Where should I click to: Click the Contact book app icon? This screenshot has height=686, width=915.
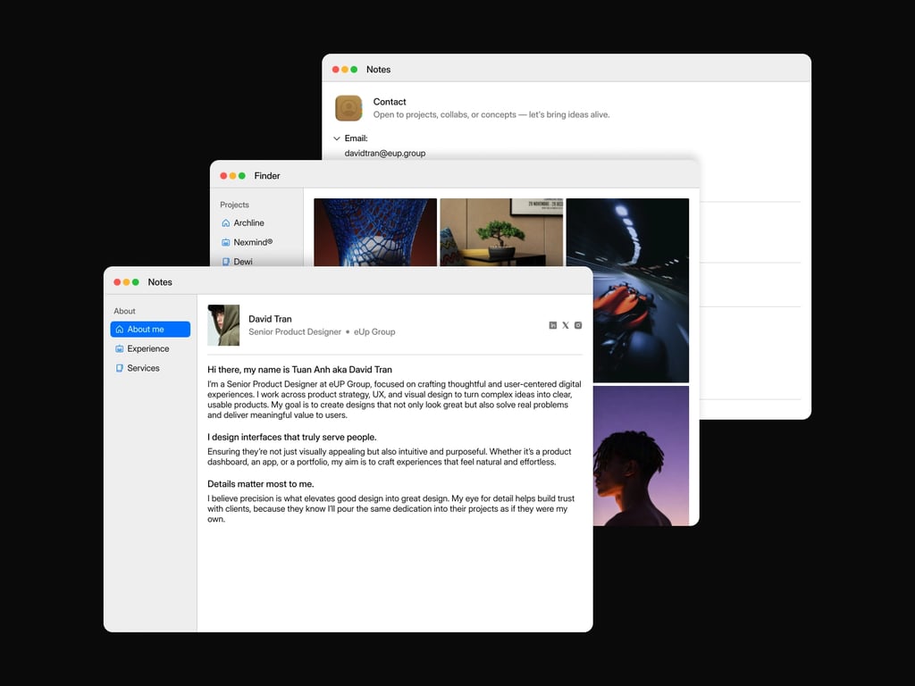tap(348, 108)
